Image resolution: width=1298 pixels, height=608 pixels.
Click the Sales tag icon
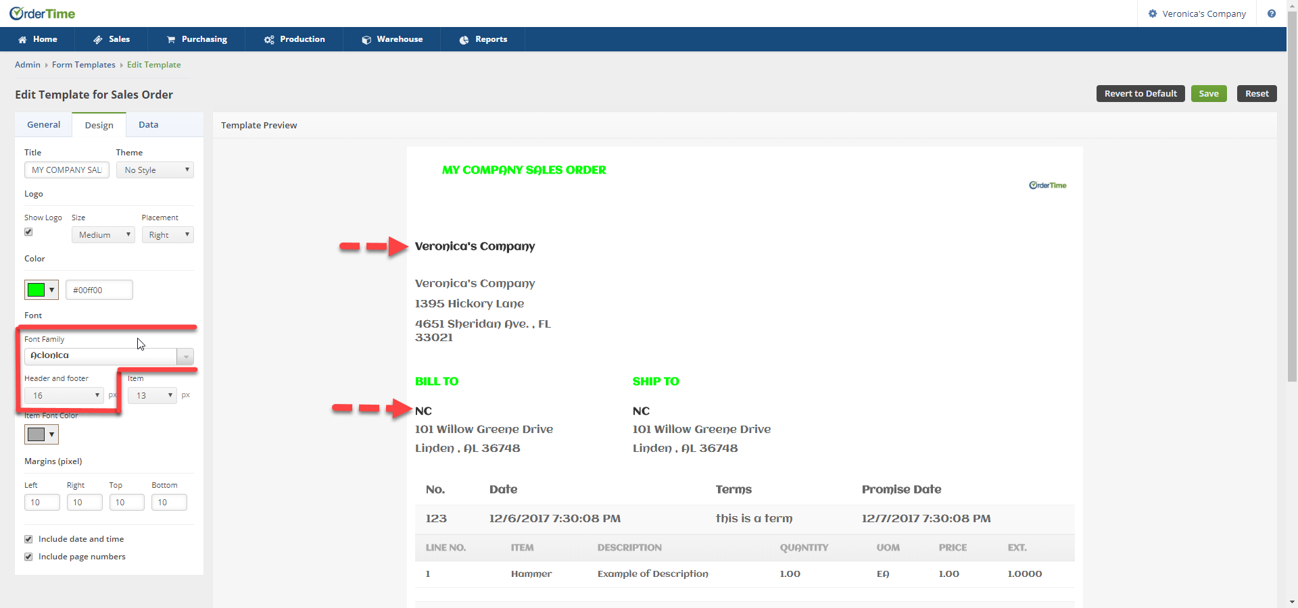[98, 40]
